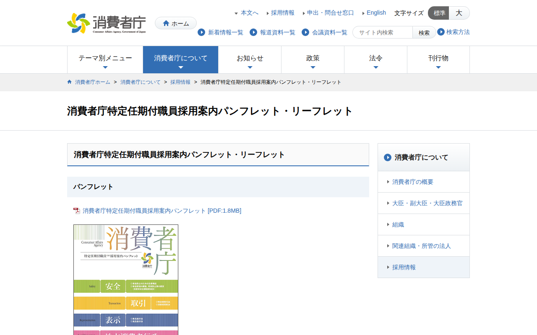Click the arrow icon beside 検索方法
Viewport: 537px width, 335px height.
tap(441, 32)
